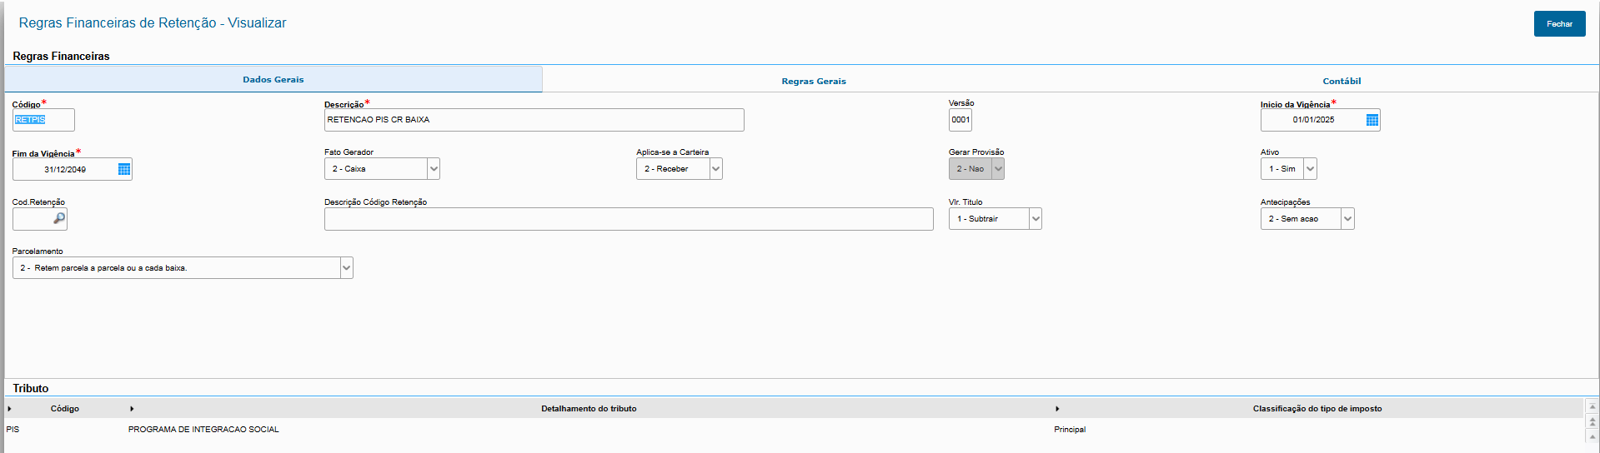The height and width of the screenshot is (453, 1600).
Task: Click the Cod.Retenção magnifier lookup icon
Action: 59,218
